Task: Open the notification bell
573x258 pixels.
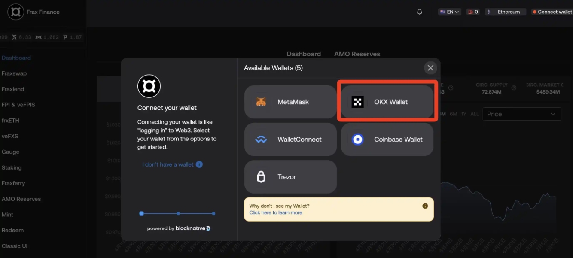Action: [x=420, y=12]
